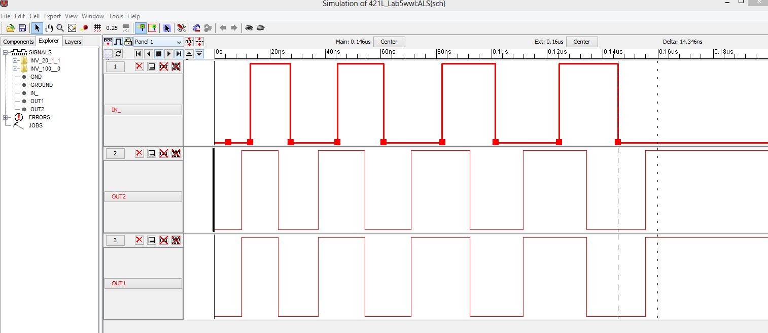Remove selected signal from panel 3

click(163, 240)
